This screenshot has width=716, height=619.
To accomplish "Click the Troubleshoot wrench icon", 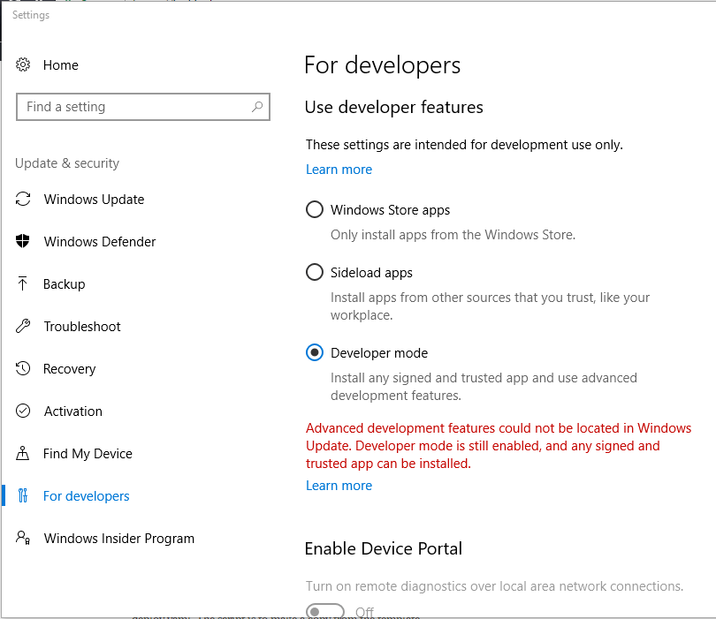I will click(24, 327).
